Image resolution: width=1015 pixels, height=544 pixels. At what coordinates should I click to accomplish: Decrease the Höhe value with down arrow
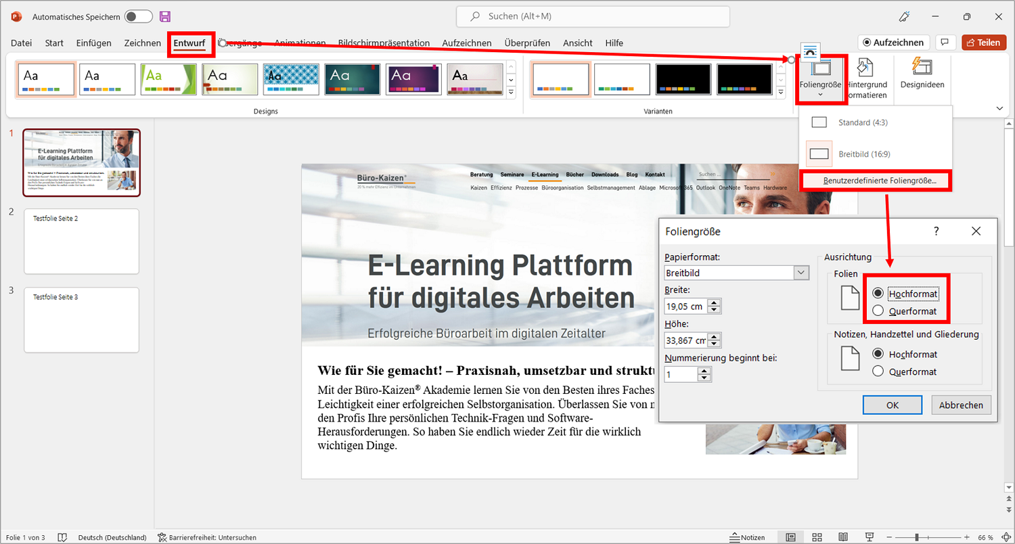714,344
